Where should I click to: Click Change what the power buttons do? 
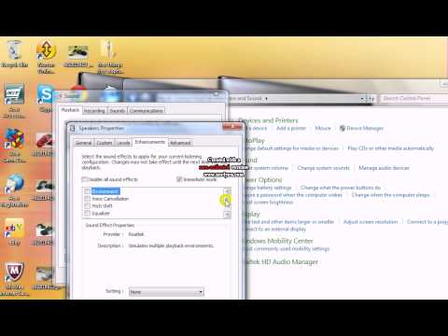point(341,188)
